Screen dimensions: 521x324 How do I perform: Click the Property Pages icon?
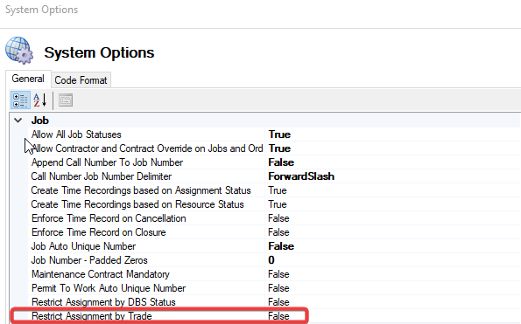click(66, 100)
